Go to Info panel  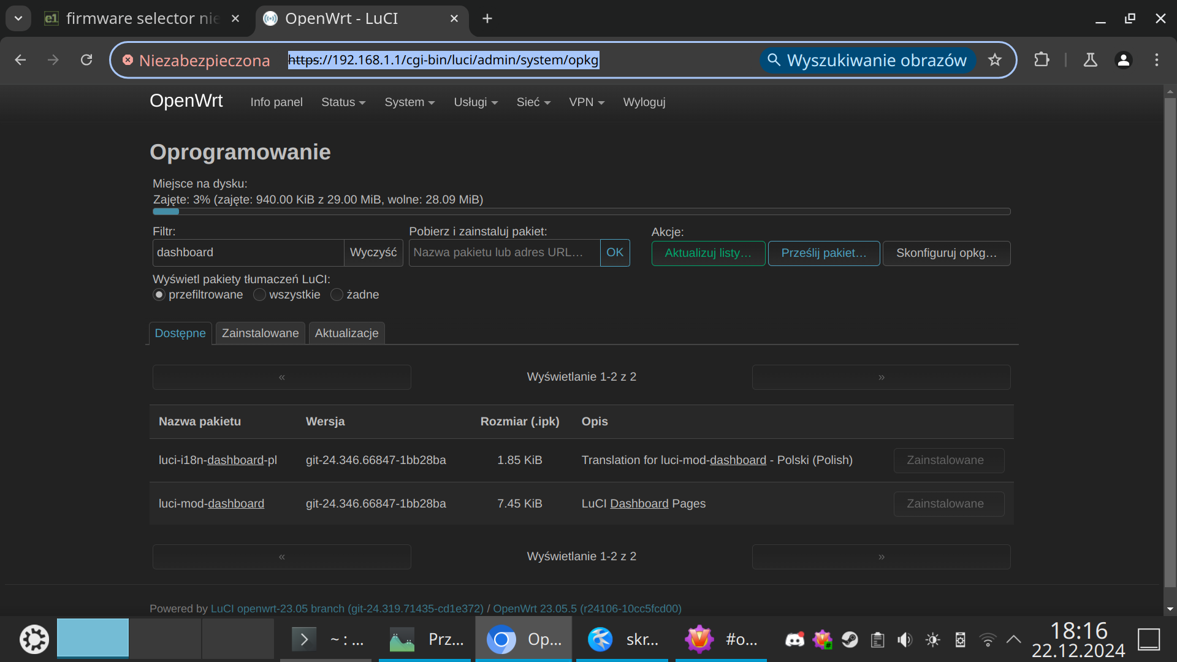point(276,102)
